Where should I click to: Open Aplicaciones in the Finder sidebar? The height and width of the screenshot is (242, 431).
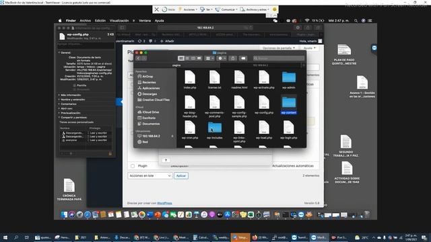pos(148,88)
